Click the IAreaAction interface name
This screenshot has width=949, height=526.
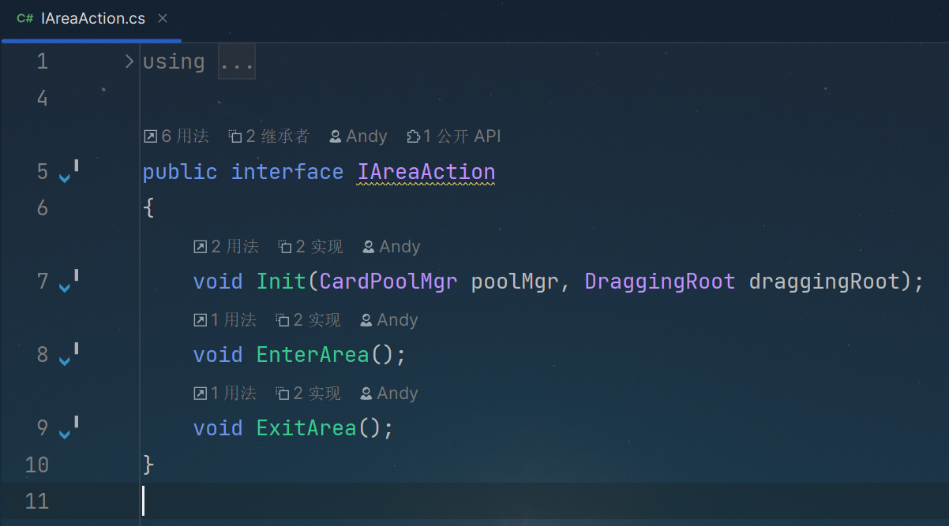[x=426, y=172]
